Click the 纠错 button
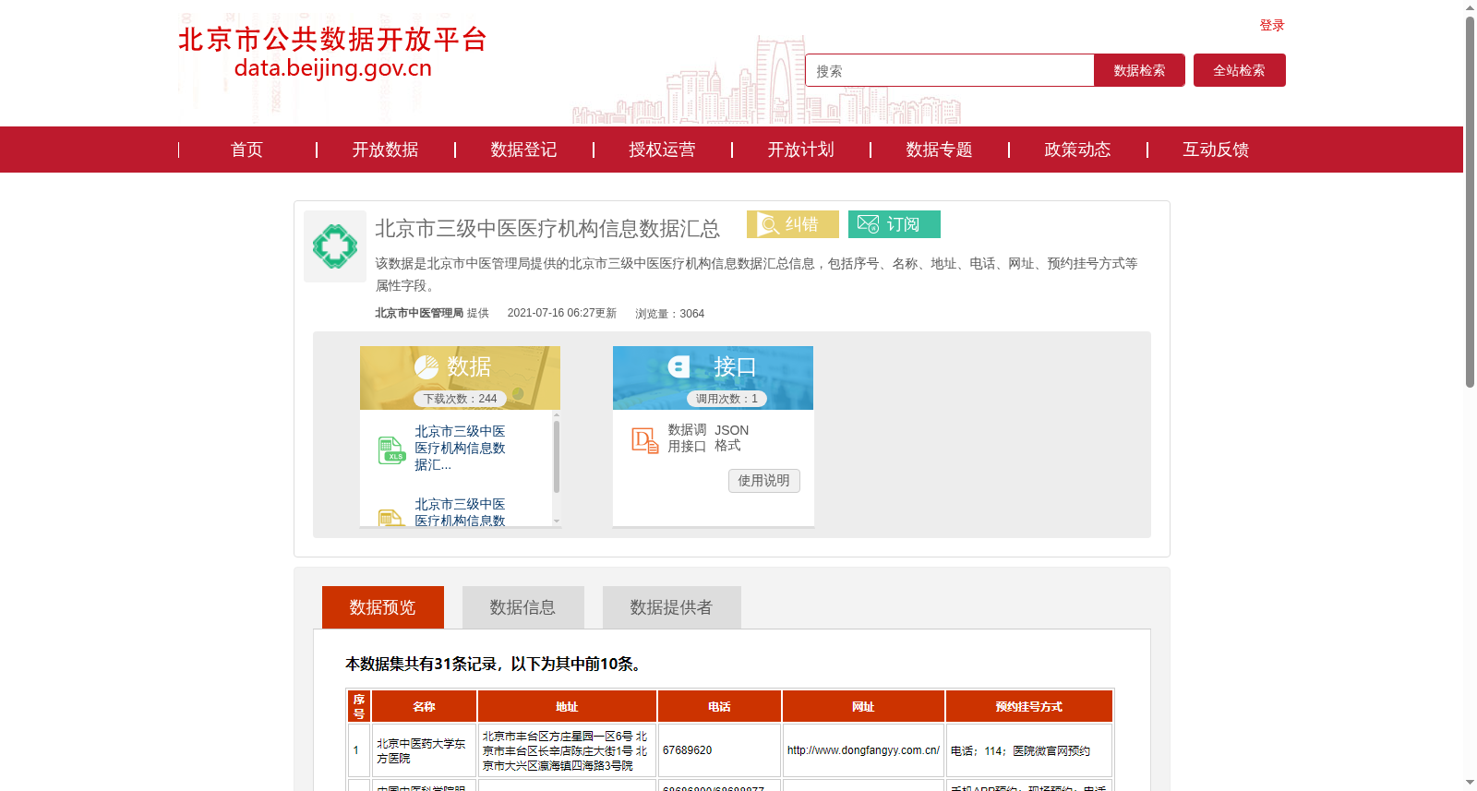1477x791 pixels. 793,224
